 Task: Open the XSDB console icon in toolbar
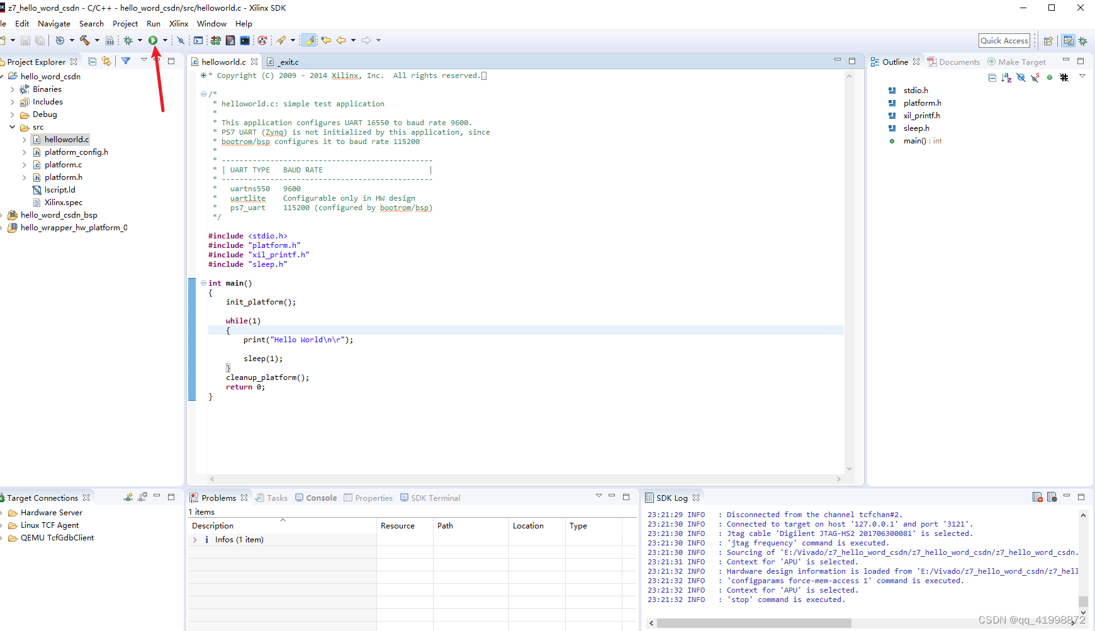point(197,40)
